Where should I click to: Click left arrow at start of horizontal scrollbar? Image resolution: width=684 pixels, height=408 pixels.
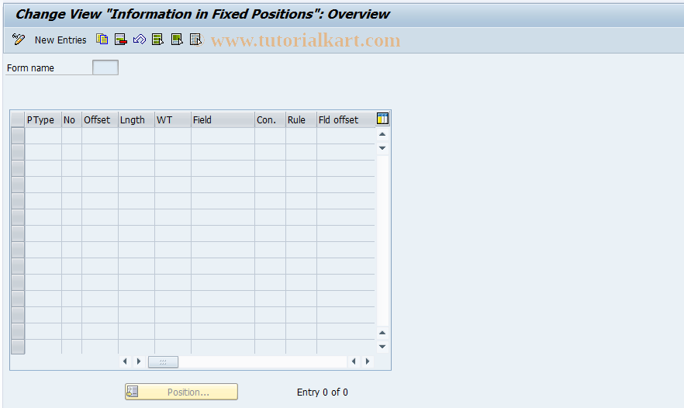point(125,361)
